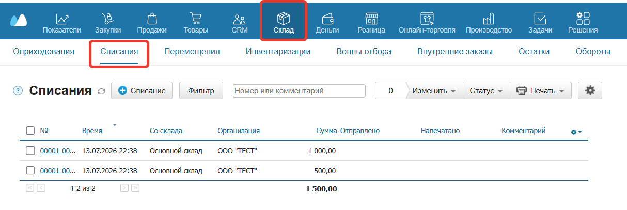This screenshot has width=627, height=210.
Task: Check the box for the 500,00 row
Action: (30, 171)
